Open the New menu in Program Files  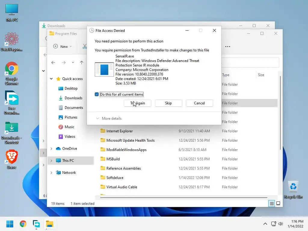pos(63,47)
